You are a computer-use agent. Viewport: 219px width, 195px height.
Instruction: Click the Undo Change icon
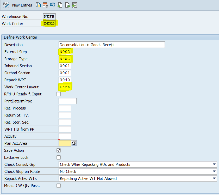tap(53, 5)
